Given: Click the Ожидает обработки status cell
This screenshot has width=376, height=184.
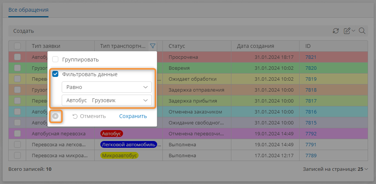Looking at the screenshot, I should coord(197,79).
